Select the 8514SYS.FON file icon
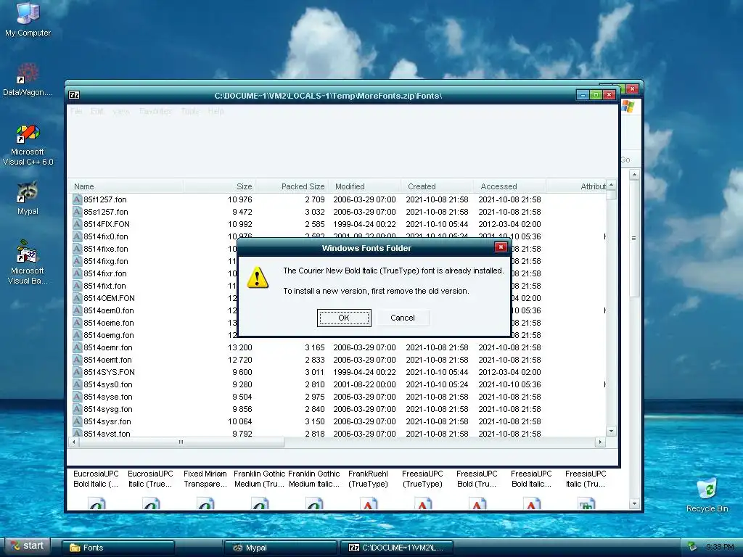 pos(77,372)
